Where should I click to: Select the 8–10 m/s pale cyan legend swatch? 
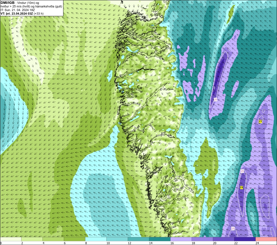coord(96,239)
